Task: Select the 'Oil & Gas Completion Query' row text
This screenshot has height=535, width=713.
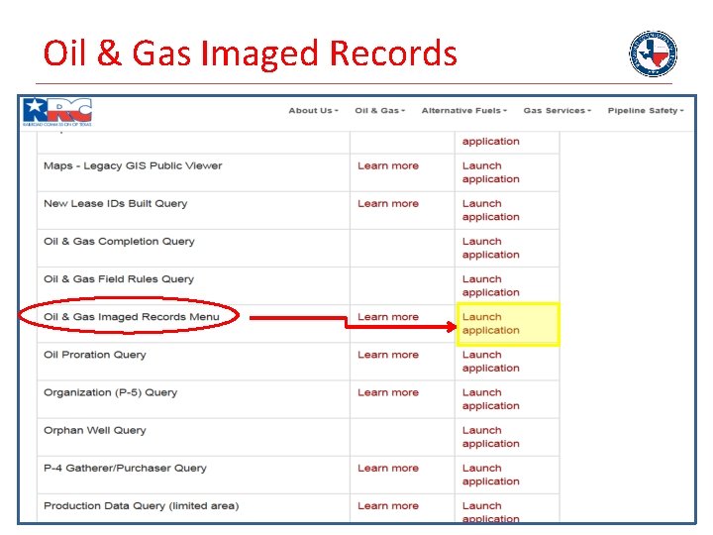Action: pos(119,242)
